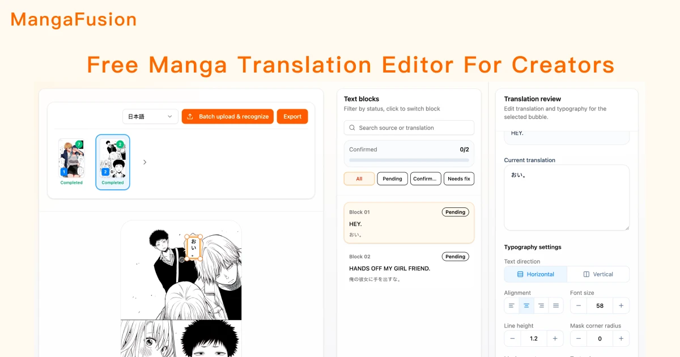Viewport: 680px width, 357px height.
Task: Click the Typography settings heading
Action: coord(533,247)
